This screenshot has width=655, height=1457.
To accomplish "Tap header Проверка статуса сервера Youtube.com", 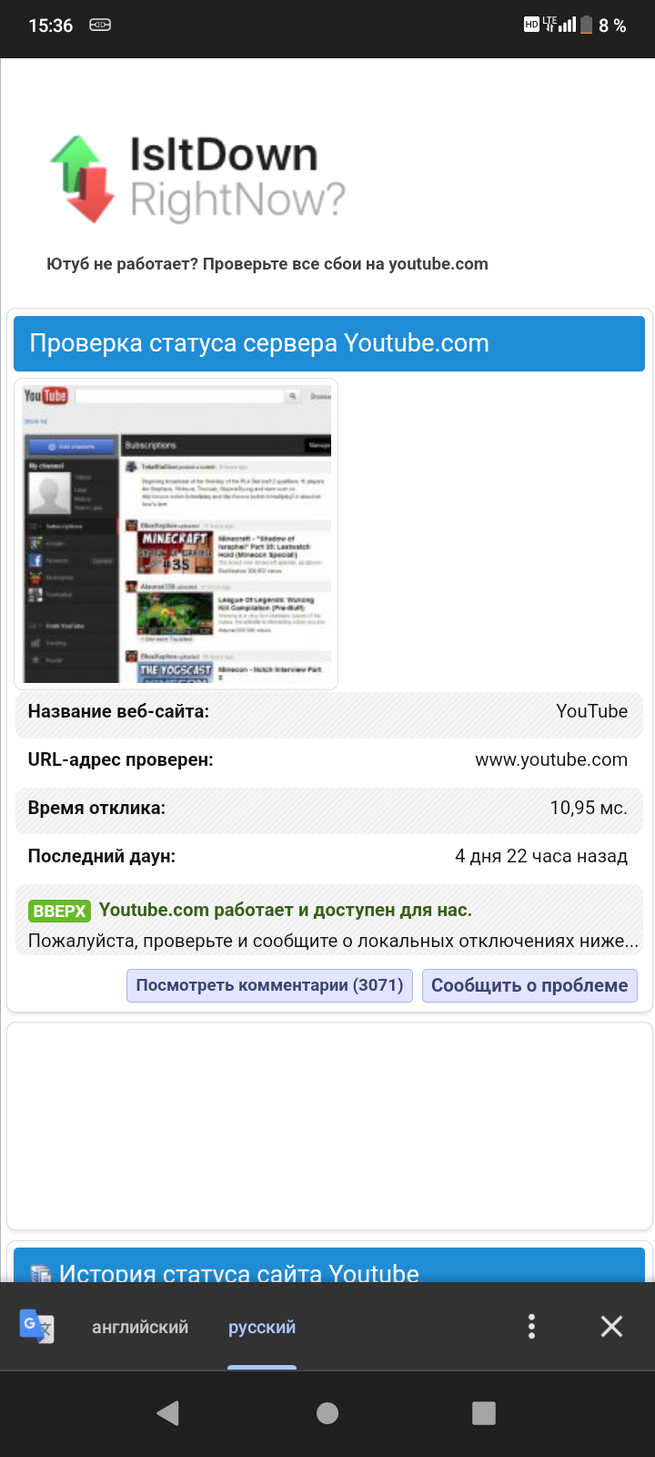I will tap(329, 343).
